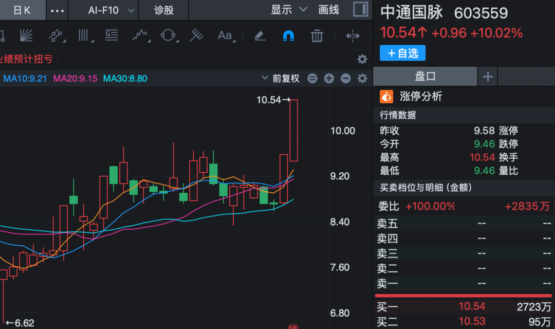
Task: Select the 日K daily chart tab
Action: point(22,10)
